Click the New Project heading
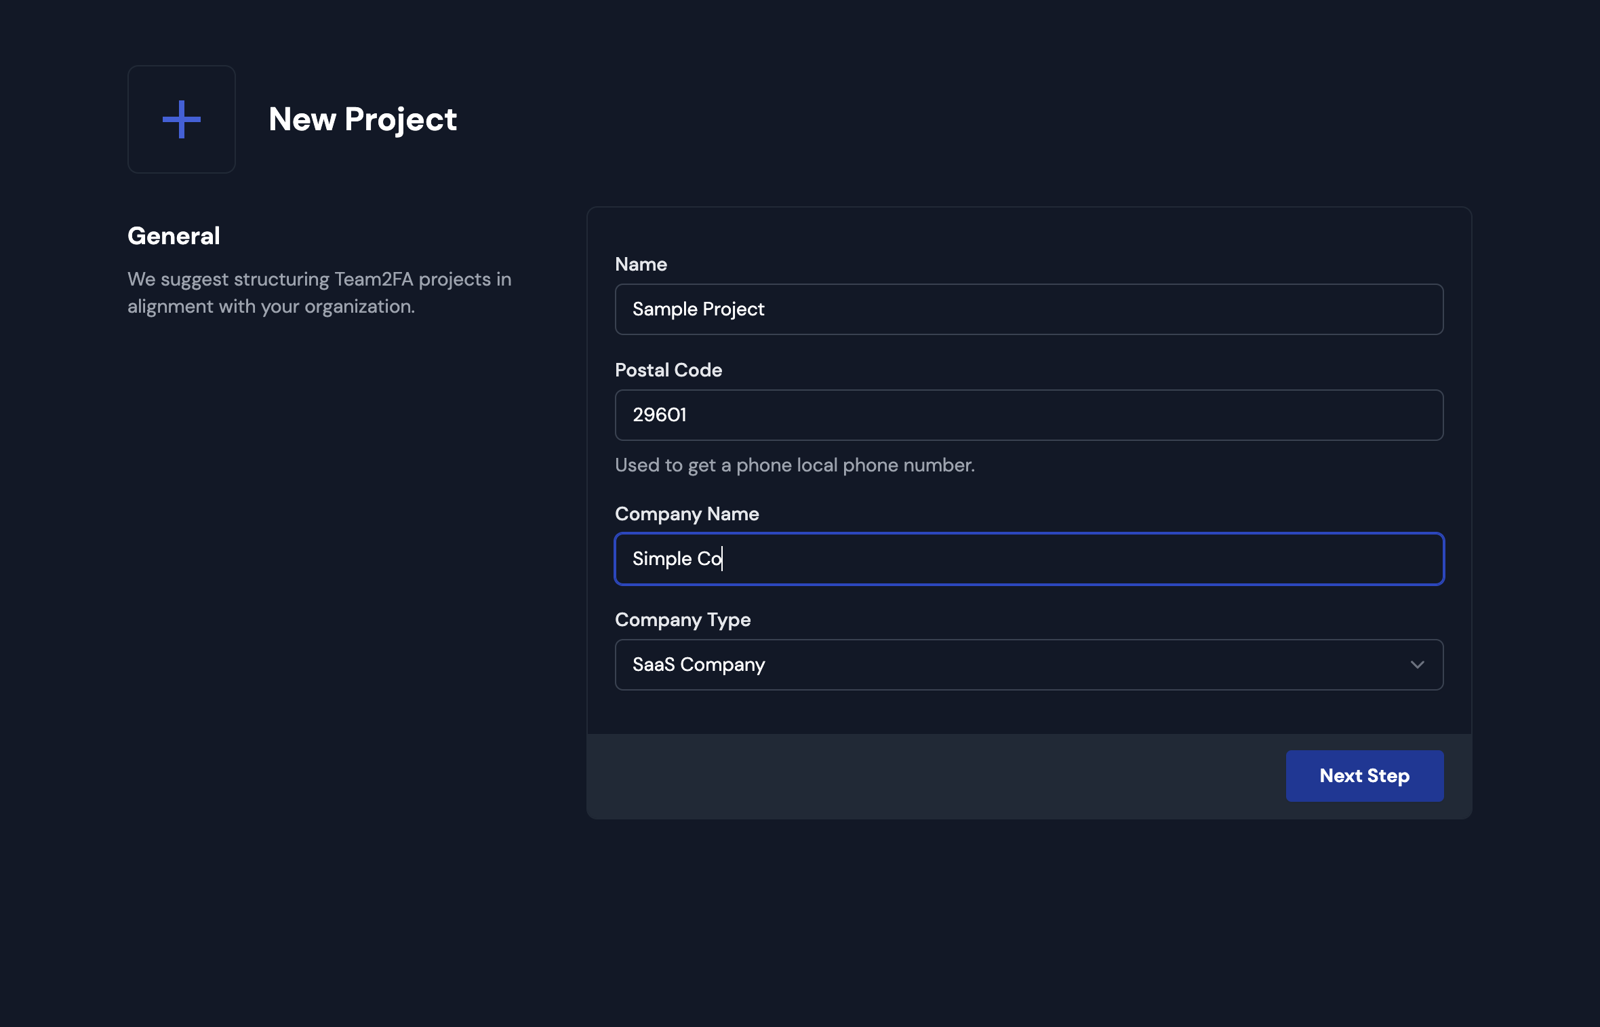The height and width of the screenshot is (1027, 1600). click(x=362, y=119)
